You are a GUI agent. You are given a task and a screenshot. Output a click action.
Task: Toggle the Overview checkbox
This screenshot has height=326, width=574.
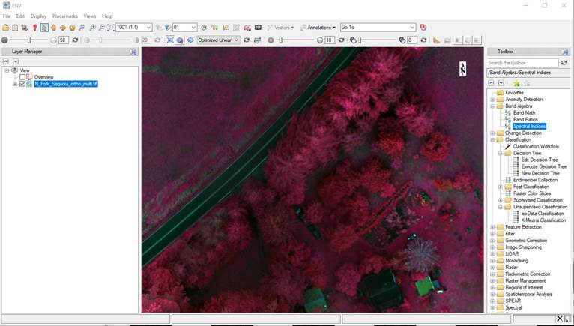(x=22, y=77)
